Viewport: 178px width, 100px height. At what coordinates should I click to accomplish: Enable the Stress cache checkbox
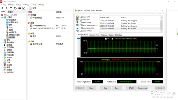click(x=81, y=22)
